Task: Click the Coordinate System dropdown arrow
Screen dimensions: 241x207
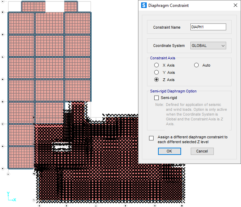Action: click(x=223, y=46)
